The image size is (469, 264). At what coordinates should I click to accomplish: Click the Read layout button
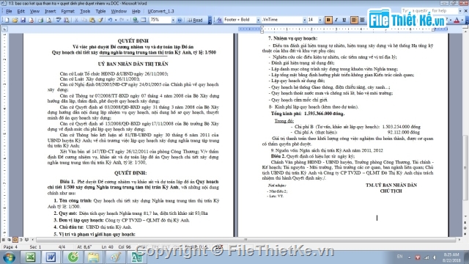(195, 20)
